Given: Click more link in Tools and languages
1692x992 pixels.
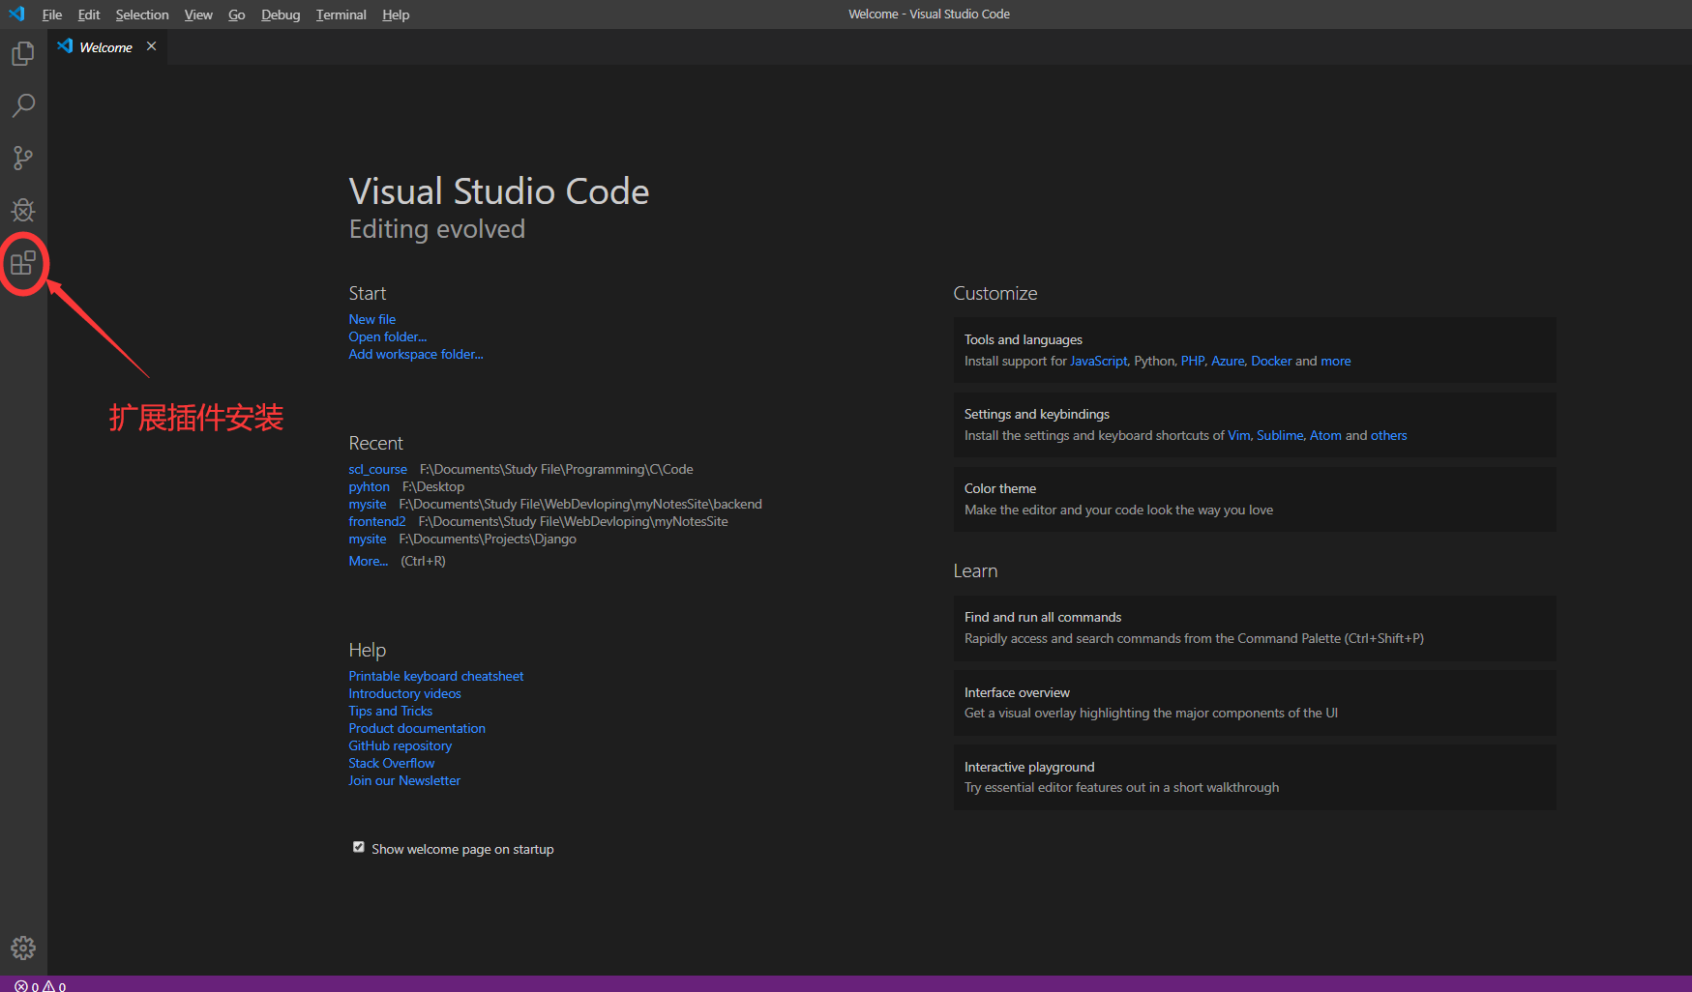Looking at the screenshot, I should (1336, 361).
